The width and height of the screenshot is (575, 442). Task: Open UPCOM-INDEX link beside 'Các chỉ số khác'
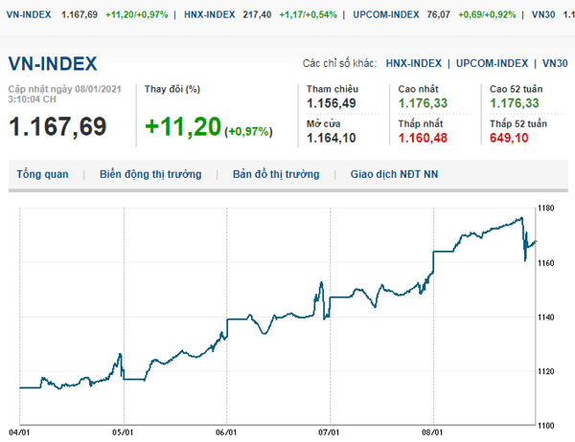click(x=492, y=63)
